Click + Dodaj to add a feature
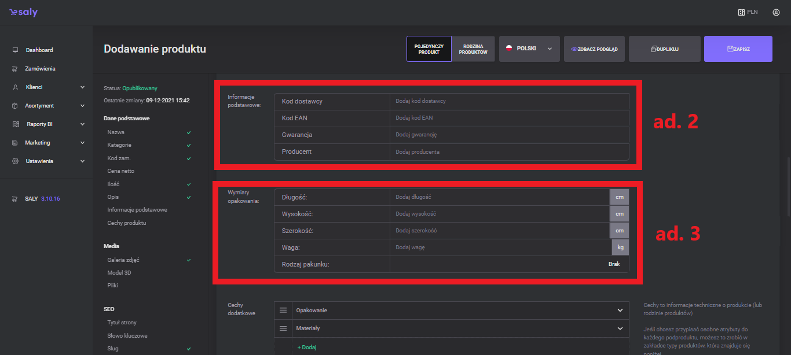791x355 pixels. click(307, 347)
